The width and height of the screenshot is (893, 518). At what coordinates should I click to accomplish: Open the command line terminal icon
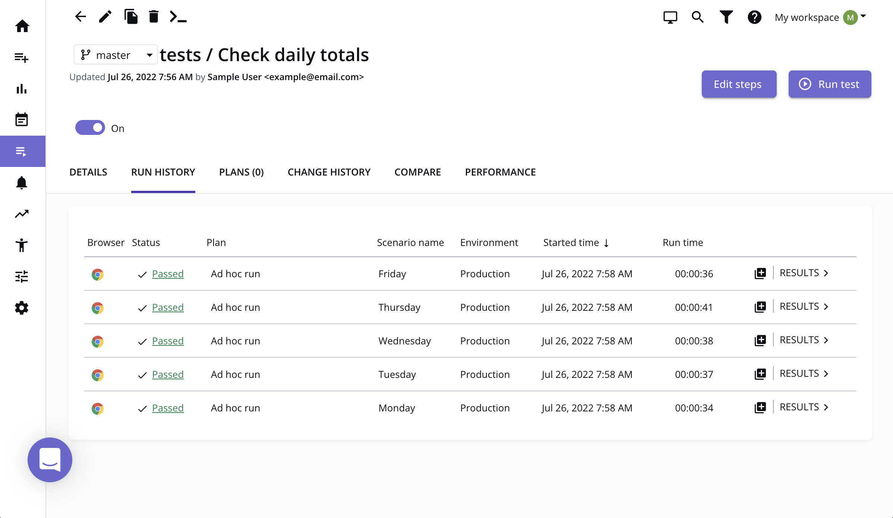click(178, 17)
